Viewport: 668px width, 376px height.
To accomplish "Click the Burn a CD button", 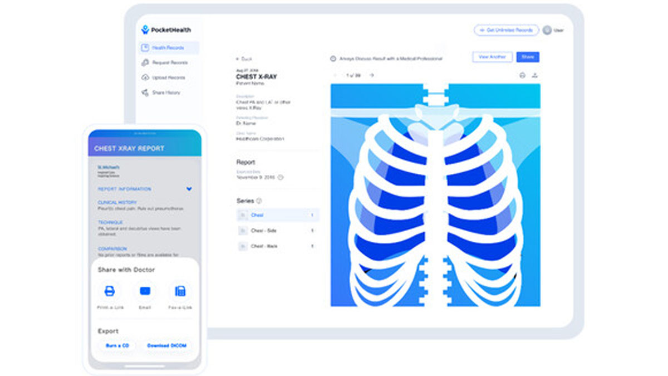I will (x=117, y=345).
